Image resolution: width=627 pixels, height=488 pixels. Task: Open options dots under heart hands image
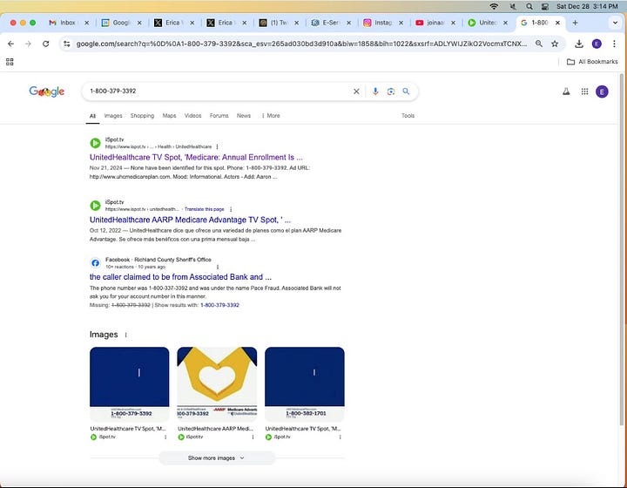(x=253, y=437)
